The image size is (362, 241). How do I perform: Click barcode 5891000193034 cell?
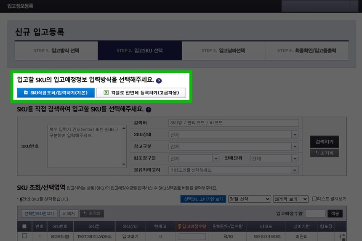267,237
